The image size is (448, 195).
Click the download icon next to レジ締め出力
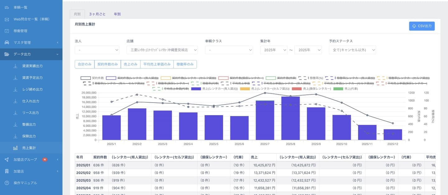(x=15, y=89)
